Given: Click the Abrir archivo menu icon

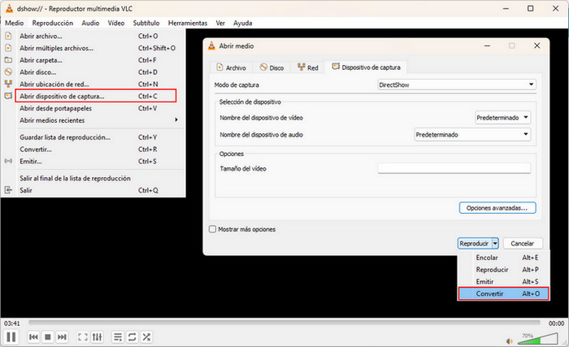Looking at the screenshot, I should pyautogui.click(x=8, y=36).
